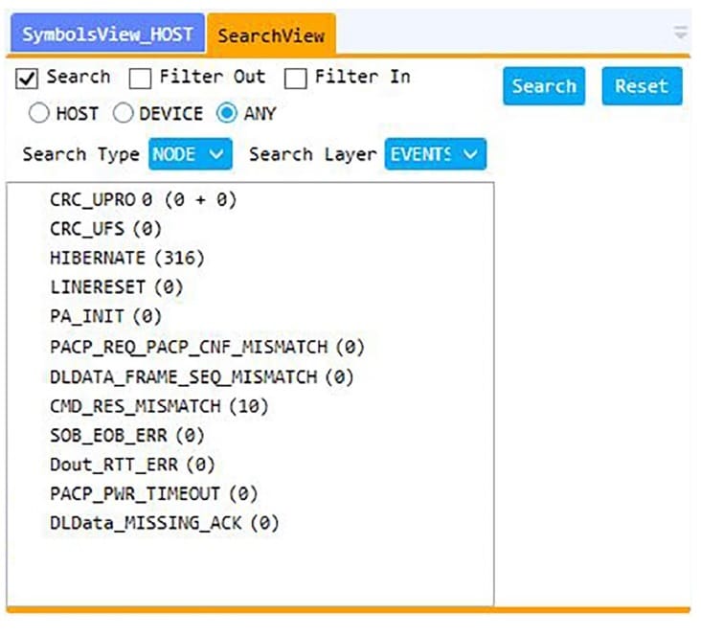Select the HIBERNATE (316) list entry
The image size is (701, 636).
(x=126, y=258)
